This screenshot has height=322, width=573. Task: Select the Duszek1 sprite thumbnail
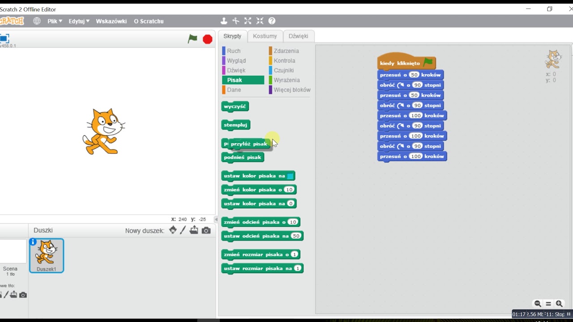[x=47, y=255]
